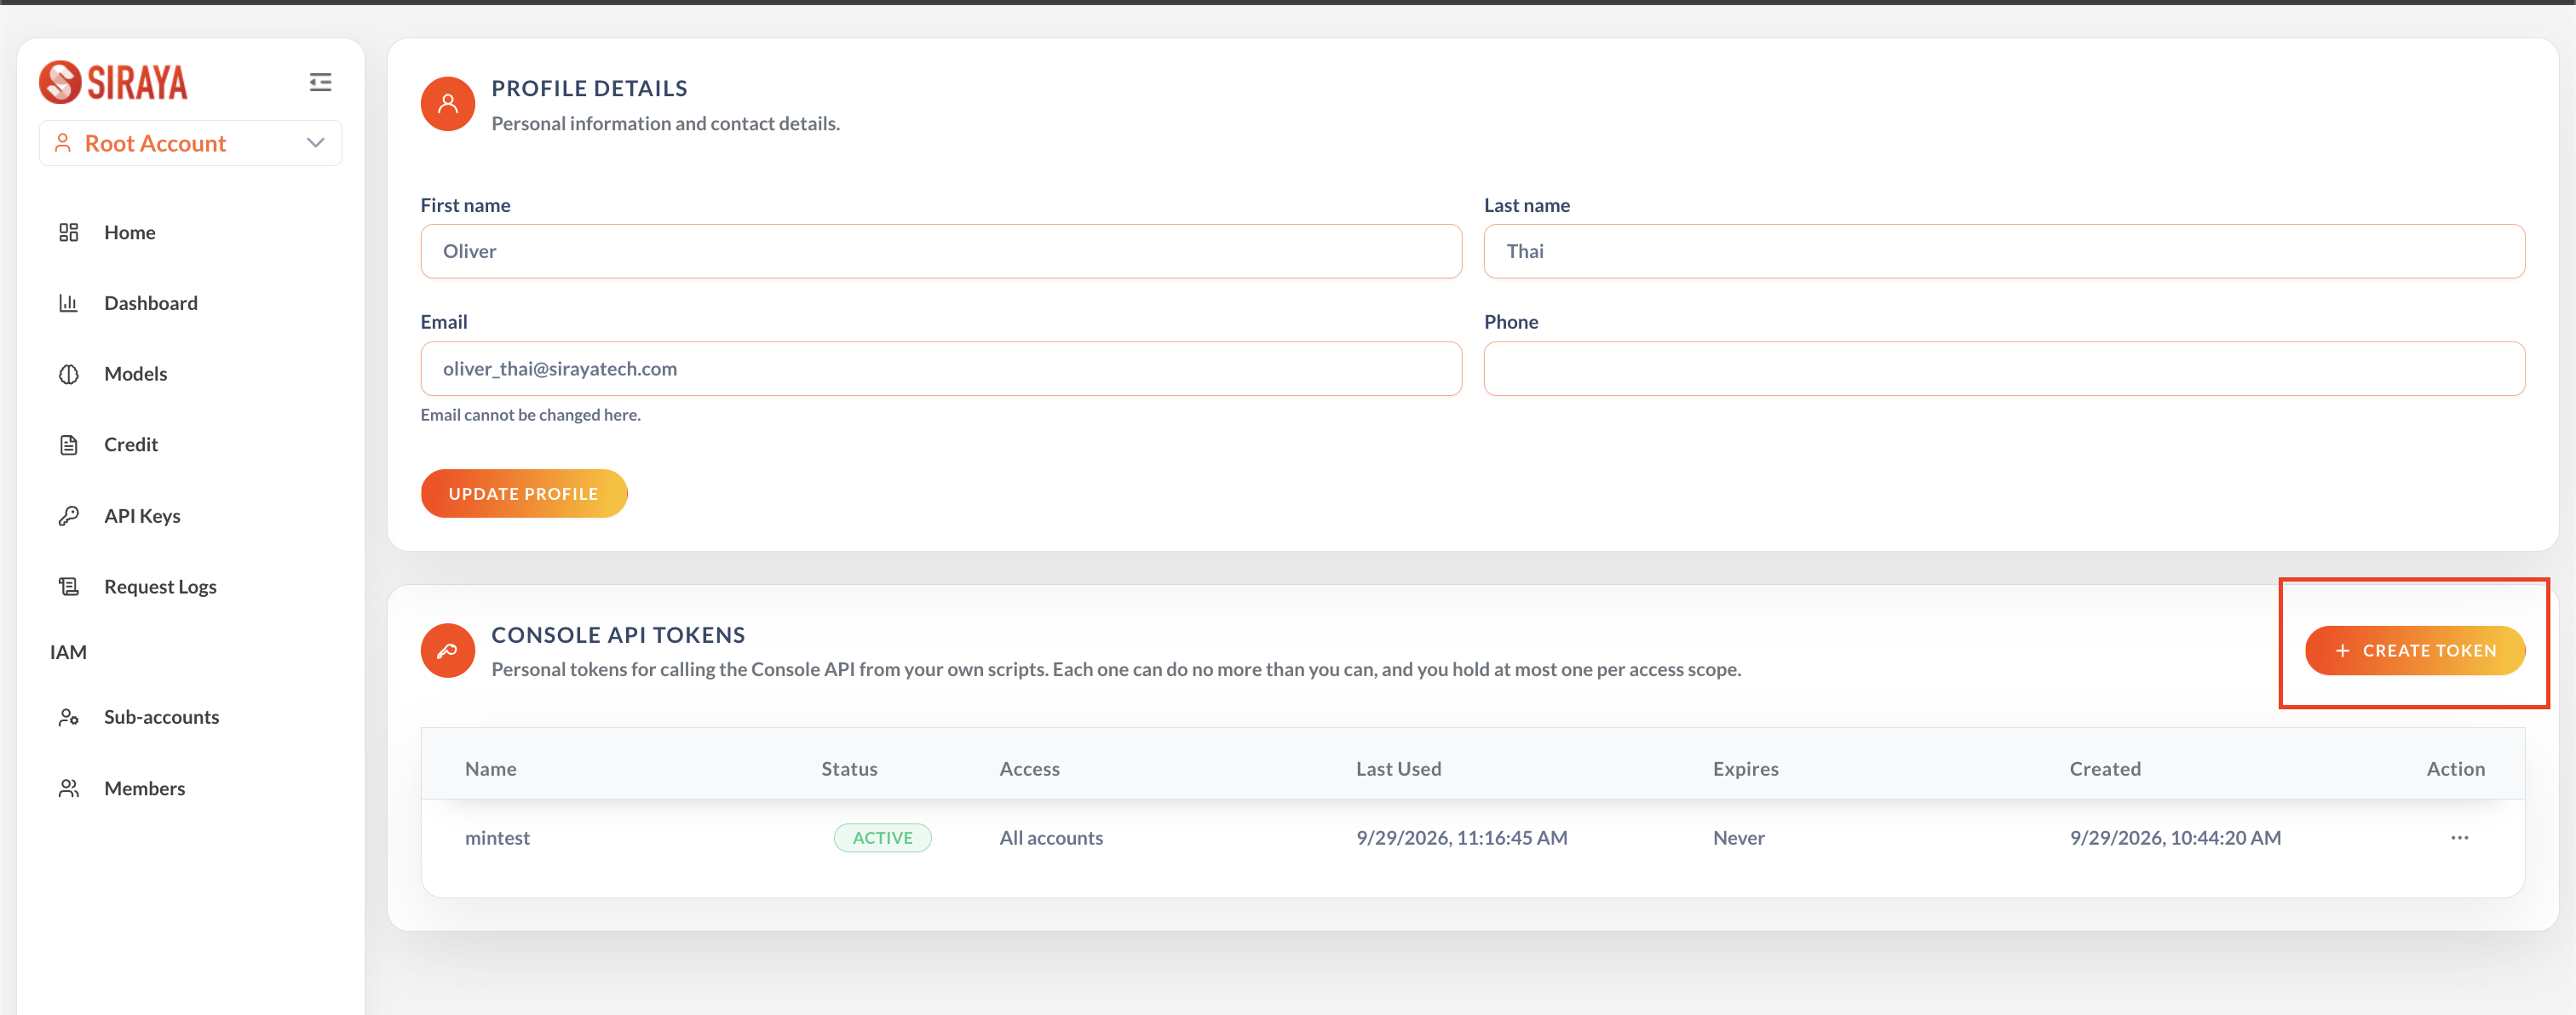Collapse the sidebar with the menu icon
2576x1015 pixels.
pyautogui.click(x=320, y=82)
